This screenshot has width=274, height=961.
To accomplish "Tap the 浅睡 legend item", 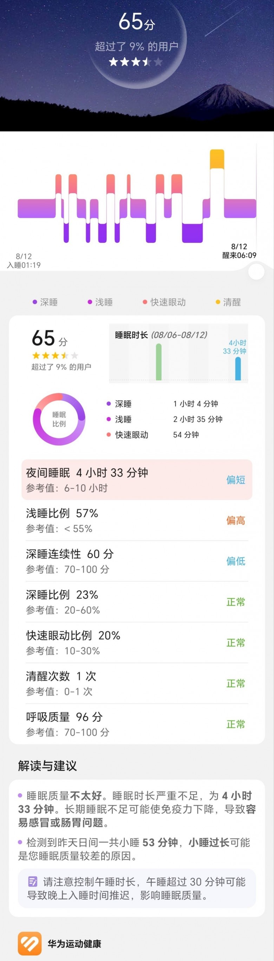I will [100, 302].
